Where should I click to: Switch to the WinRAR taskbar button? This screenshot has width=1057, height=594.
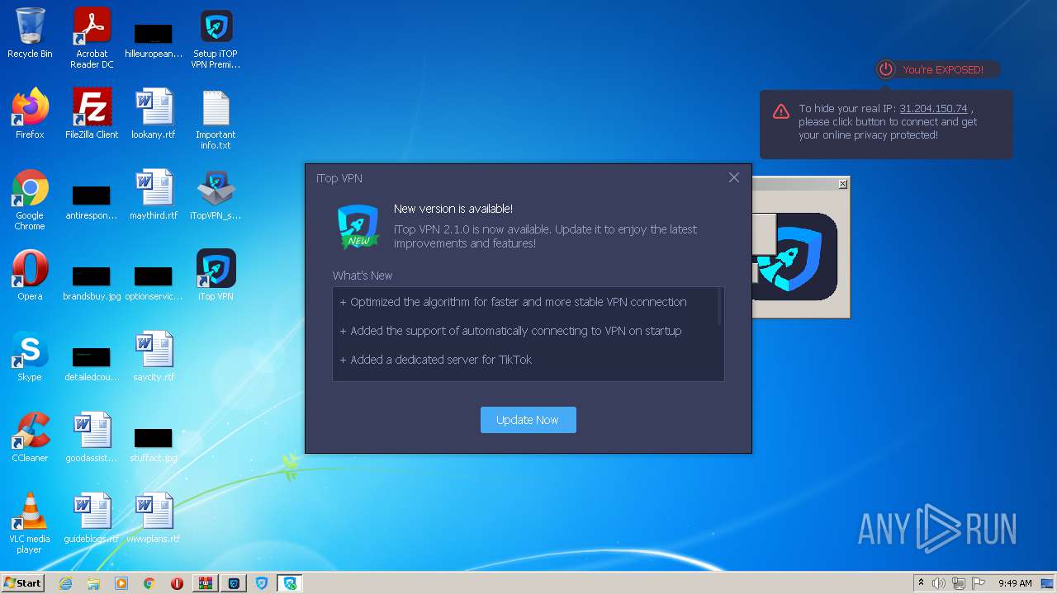pos(206,583)
